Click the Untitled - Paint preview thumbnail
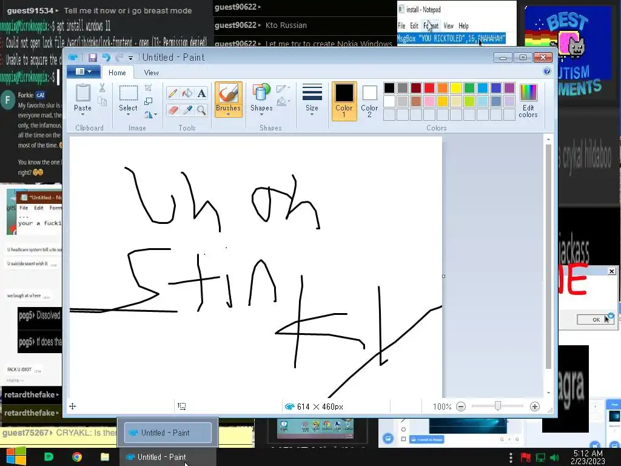This screenshot has height=466, width=621. (x=168, y=433)
